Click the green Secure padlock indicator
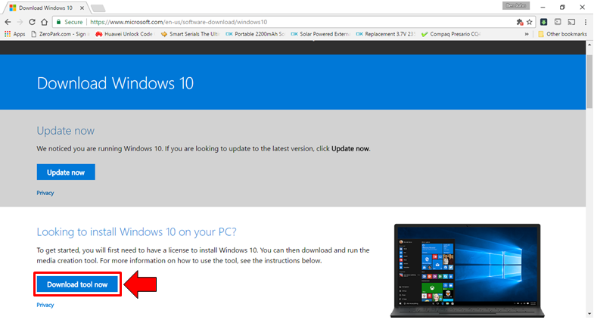The width and height of the screenshot is (594, 326). [x=70, y=22]
